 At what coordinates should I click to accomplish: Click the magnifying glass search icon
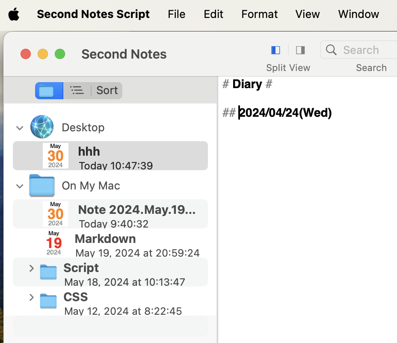tap(331, 50)
